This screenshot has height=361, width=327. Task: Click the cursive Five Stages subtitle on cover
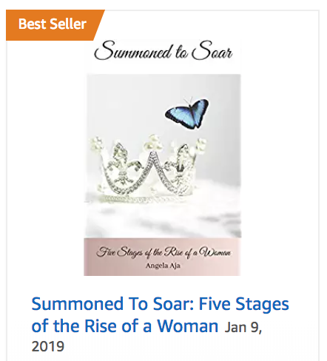coord(163,252)
